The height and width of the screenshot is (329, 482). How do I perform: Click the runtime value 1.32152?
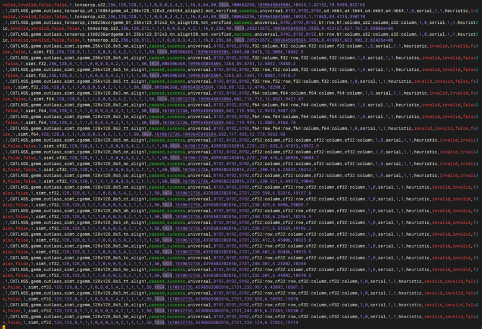tap(318, 5)
